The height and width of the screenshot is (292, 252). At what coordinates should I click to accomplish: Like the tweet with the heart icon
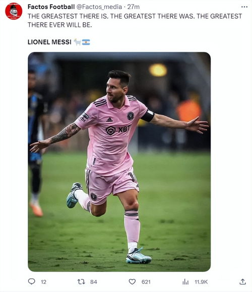[x=132, y=282]
